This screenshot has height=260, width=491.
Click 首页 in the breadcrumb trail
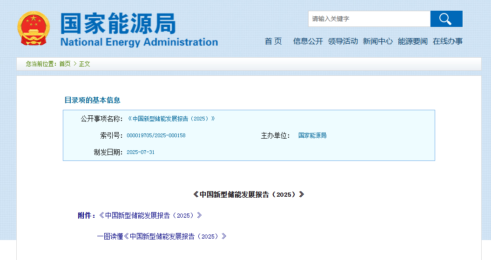click(65, 64)
